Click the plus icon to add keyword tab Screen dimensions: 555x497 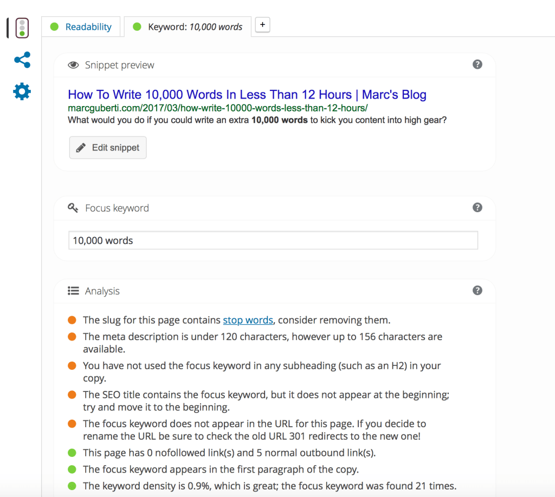pyautogui.click(x=262, y=24)
